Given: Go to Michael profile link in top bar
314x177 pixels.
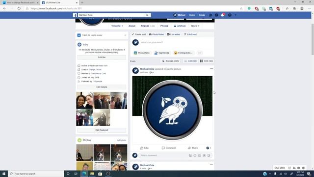Looking at the screenshot, I should pyautogui.click(x=180, y=15).
